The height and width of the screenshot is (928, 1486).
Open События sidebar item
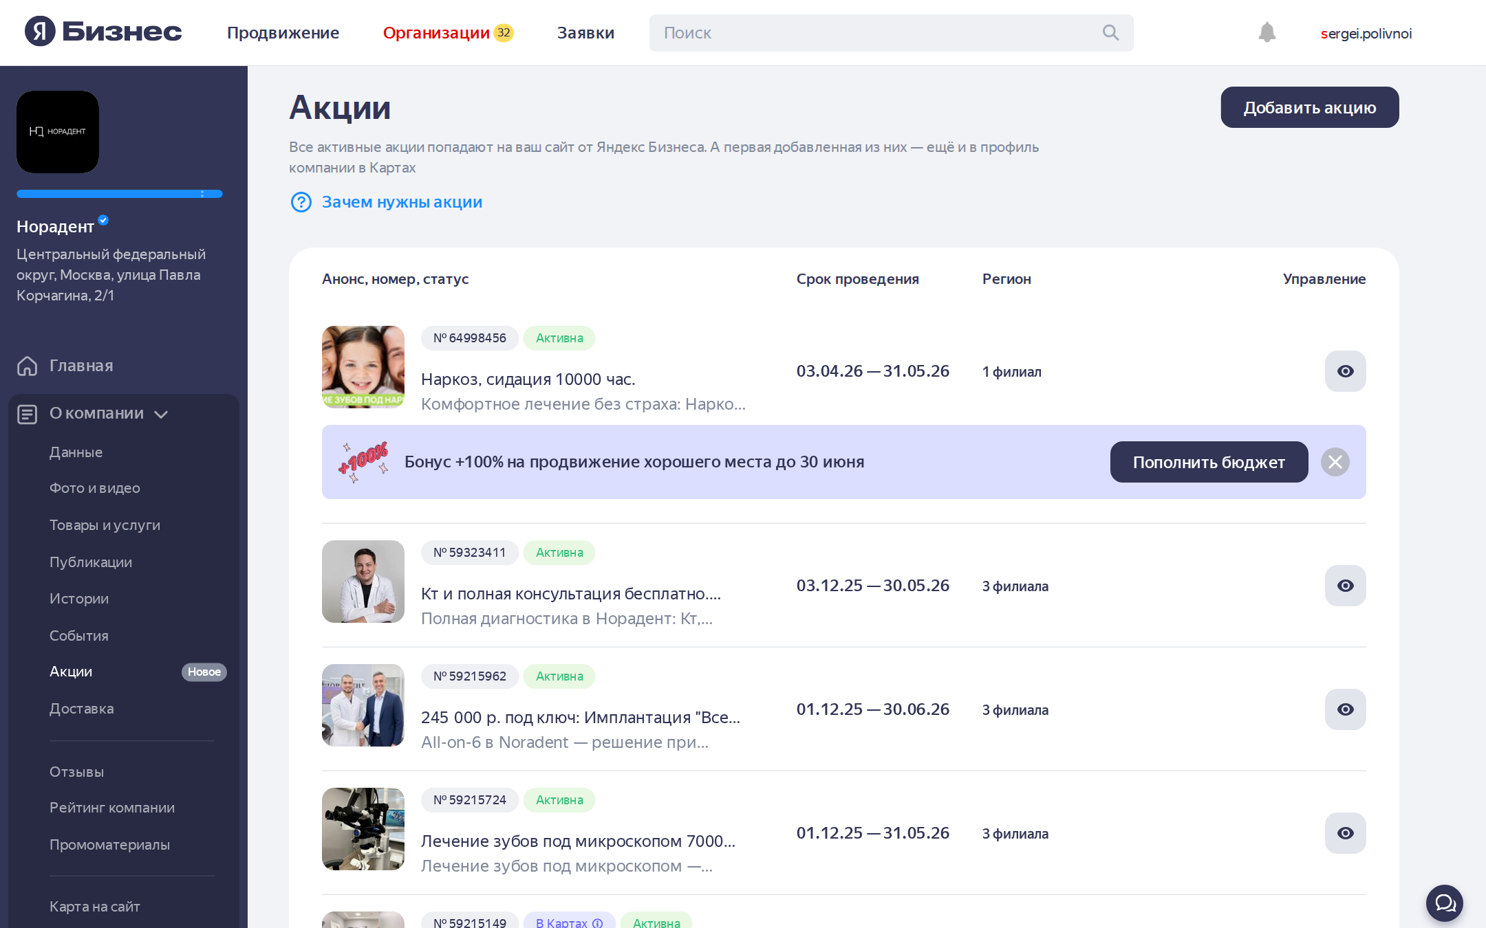tap(79, 636)
